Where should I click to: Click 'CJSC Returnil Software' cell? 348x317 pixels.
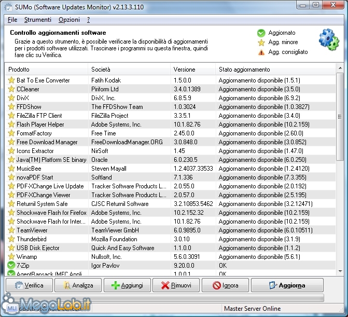(120, 204)
